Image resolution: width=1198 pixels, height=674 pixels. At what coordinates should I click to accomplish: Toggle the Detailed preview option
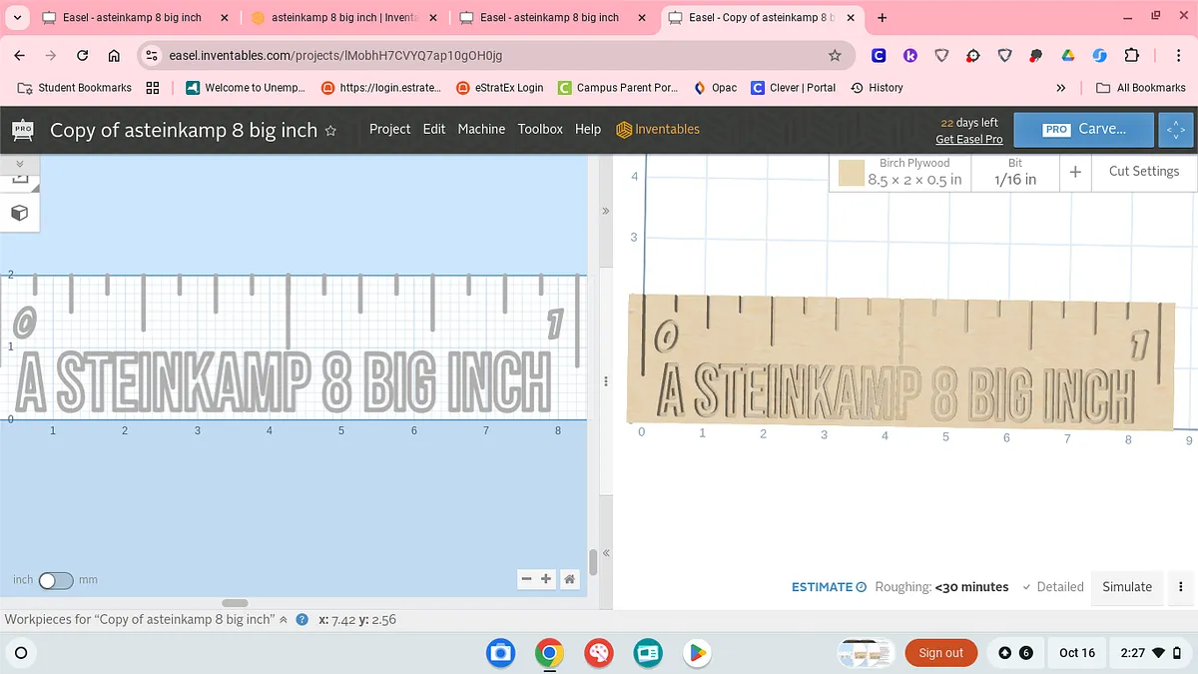coord(1052,587)
